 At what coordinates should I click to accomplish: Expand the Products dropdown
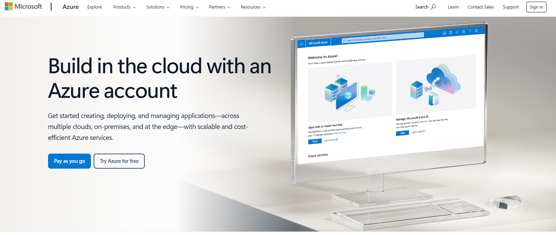tap(125, 7)
